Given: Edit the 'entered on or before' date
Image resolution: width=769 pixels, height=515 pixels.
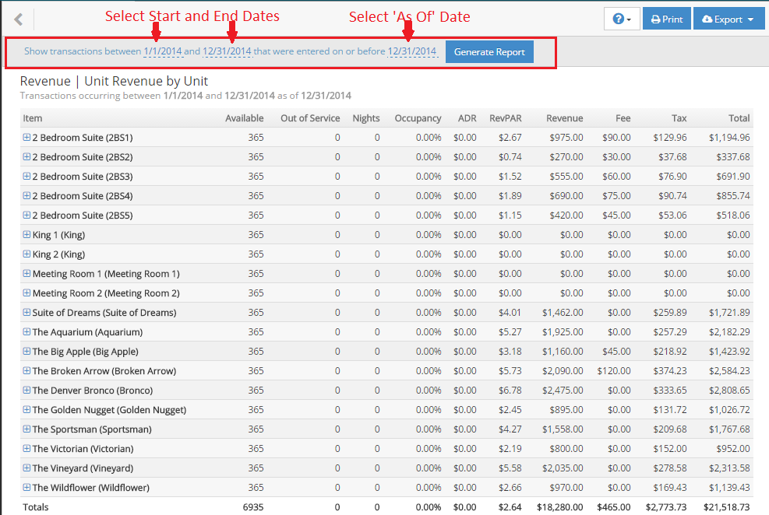Looking at the screenshot, I should 412,52.
